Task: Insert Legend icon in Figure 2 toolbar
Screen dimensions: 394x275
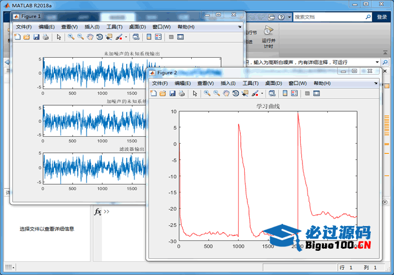Action: (x=294, y=94)
